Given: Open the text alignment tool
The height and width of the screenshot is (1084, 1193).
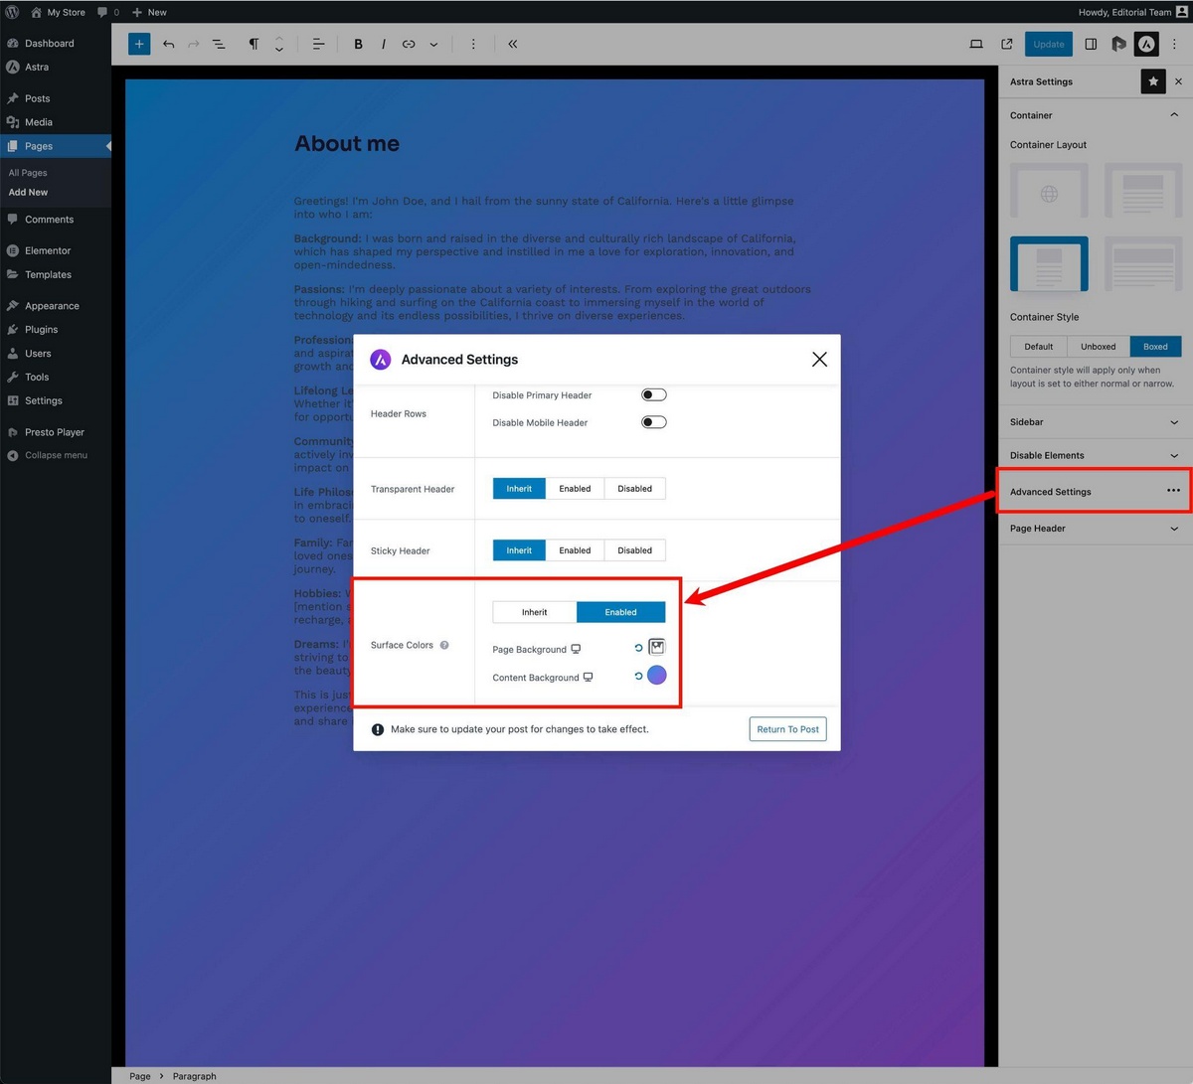Looking at the screenshot, I should pyautogui.click(x=318, y=44).
